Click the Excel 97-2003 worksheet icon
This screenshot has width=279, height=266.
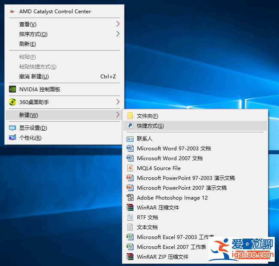[x=130, y=237]
